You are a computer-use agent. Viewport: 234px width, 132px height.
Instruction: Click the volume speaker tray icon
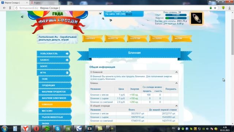point(208,129)
